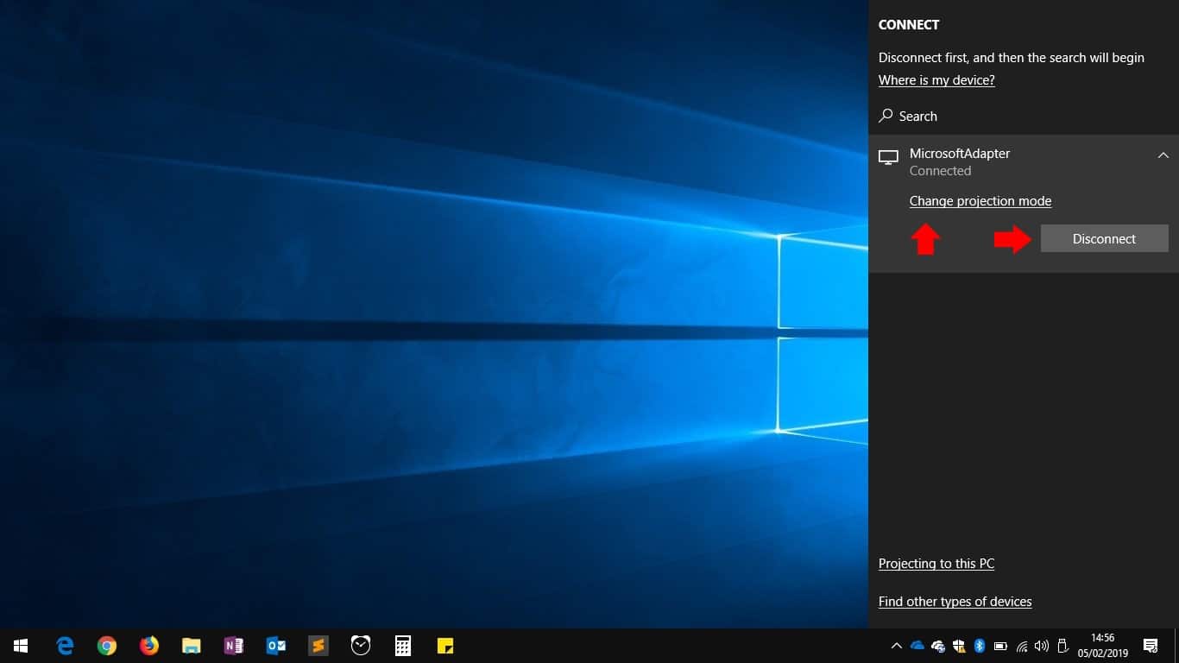Open the taskbar clock showing 14:56

tap(1102, 646)
